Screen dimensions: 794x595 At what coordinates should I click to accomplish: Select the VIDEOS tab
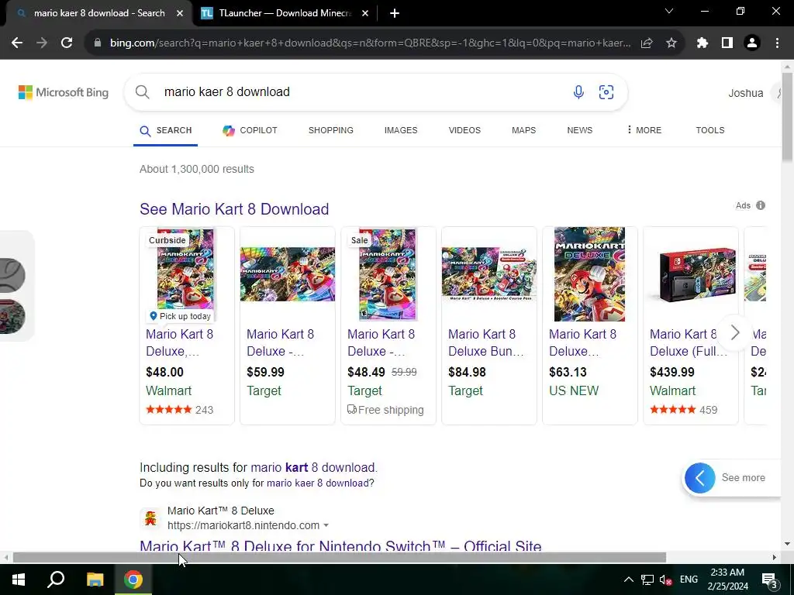464,130
